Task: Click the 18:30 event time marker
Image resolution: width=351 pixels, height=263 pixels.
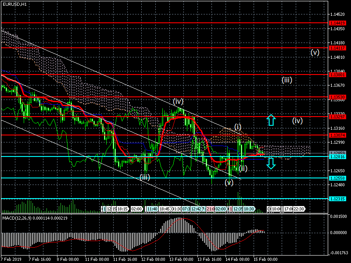Action: click(249, 209)
